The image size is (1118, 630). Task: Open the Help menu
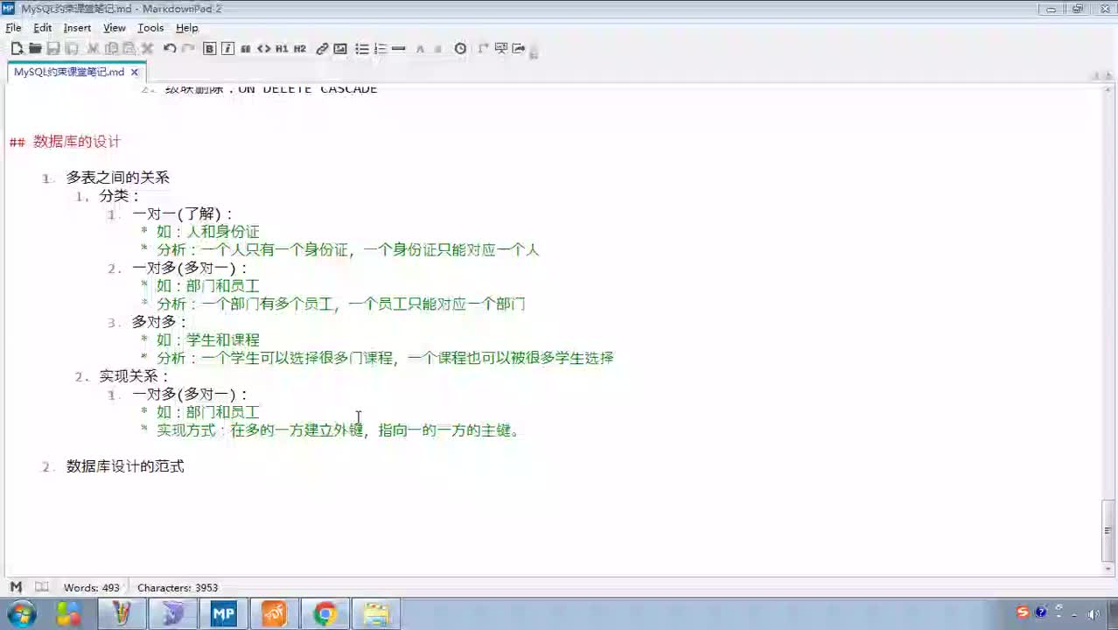pos(187,28)
